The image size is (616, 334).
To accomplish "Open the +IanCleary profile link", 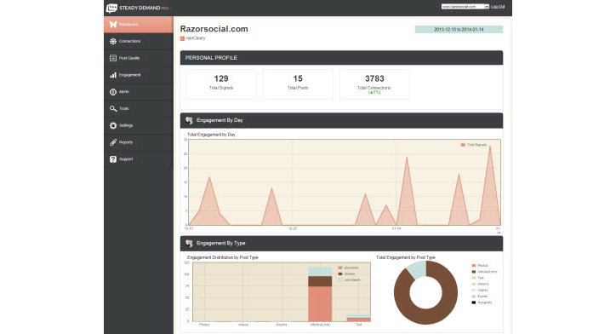I will tap(195, 38).
